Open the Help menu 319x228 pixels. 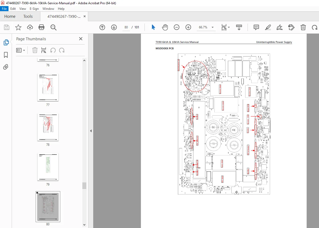coord(61,8)
